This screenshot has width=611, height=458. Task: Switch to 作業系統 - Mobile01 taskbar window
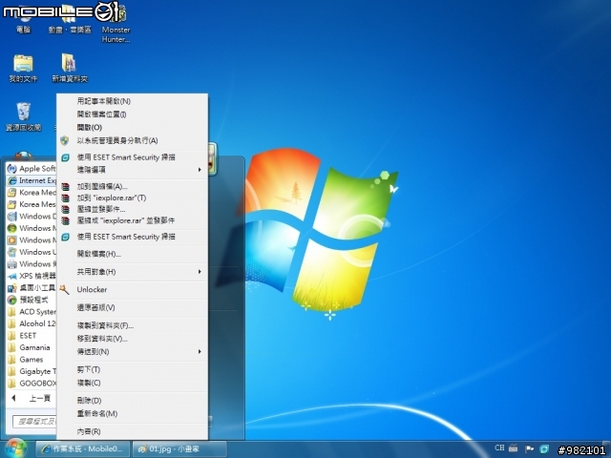point(83,449)
